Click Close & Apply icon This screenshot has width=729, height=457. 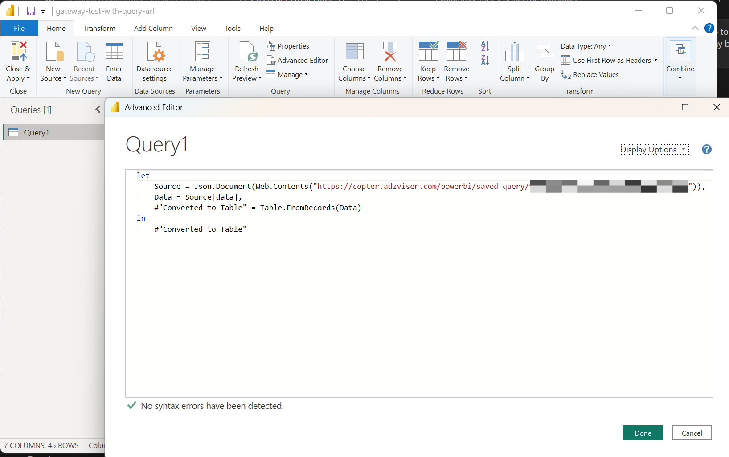pos(19,51)
